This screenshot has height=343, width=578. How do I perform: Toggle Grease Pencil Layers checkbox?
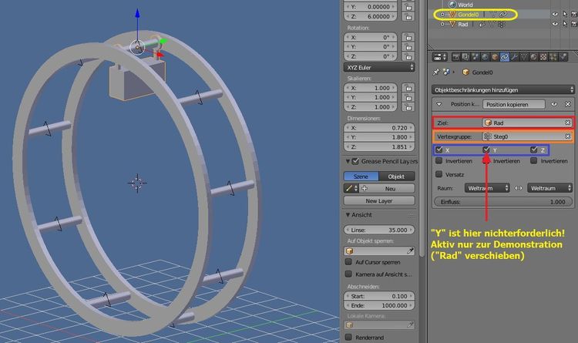click(x=355, y=161)
